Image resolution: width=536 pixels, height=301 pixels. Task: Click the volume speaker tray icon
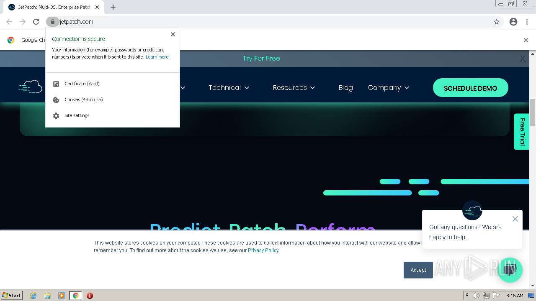click(476, 296)
